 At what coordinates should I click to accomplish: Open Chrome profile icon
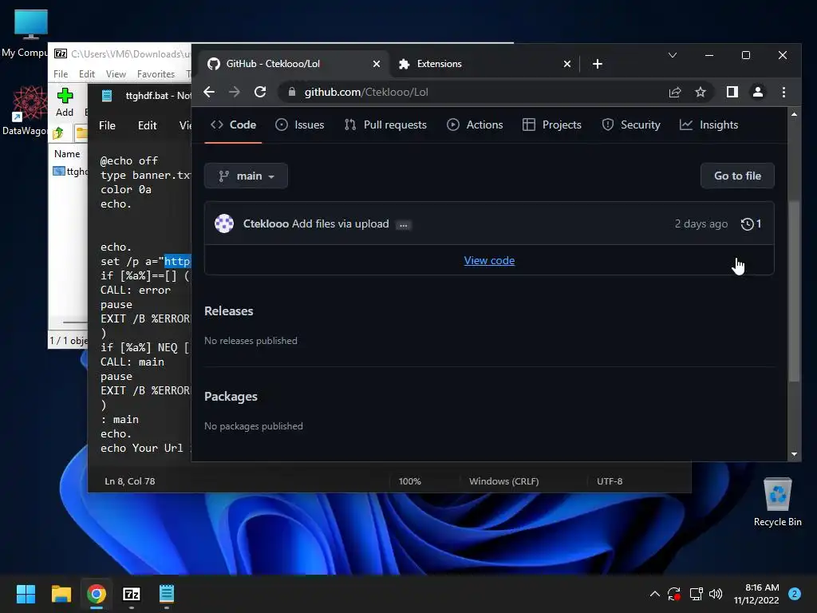[758, 93]
